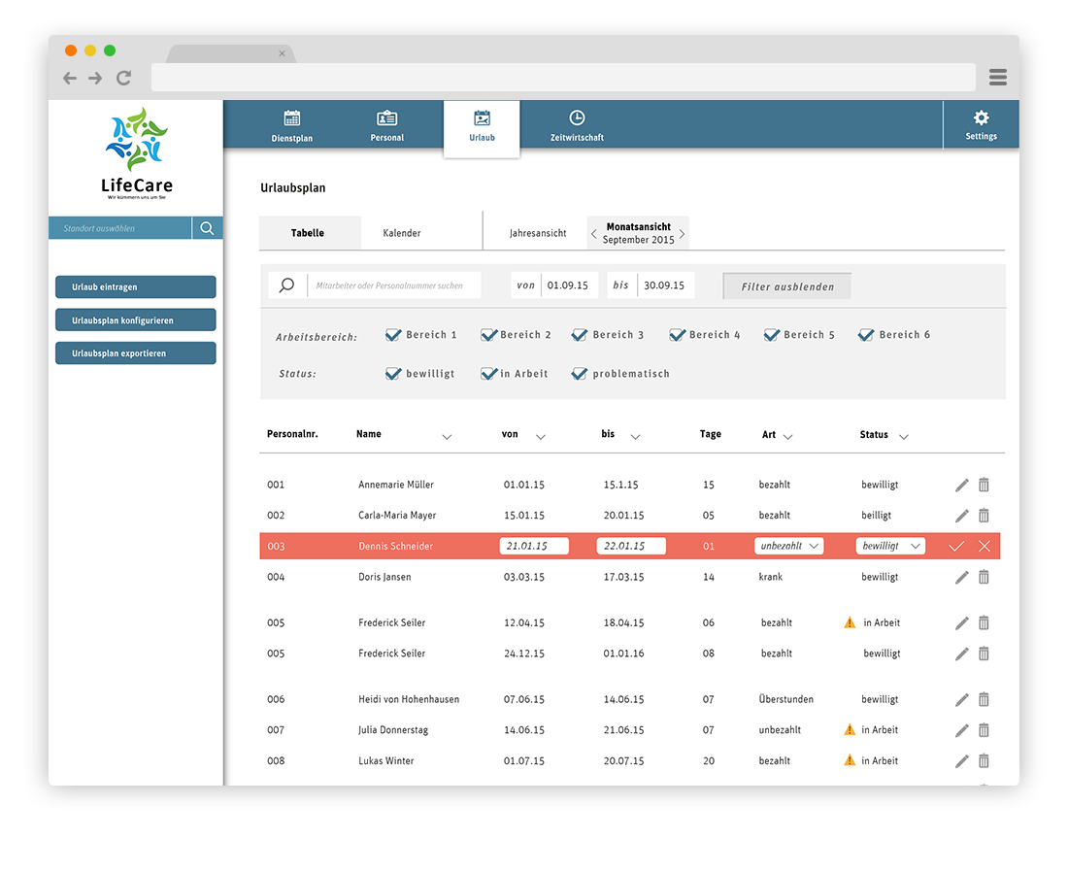Open the bewilligt Status dropdown in row 003
Image resolution: width=1068 pixels, height=872 pixels.
890,547
